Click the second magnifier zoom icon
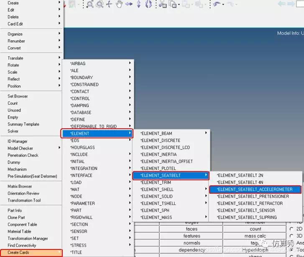304x257 pixels. pos(100,4)
